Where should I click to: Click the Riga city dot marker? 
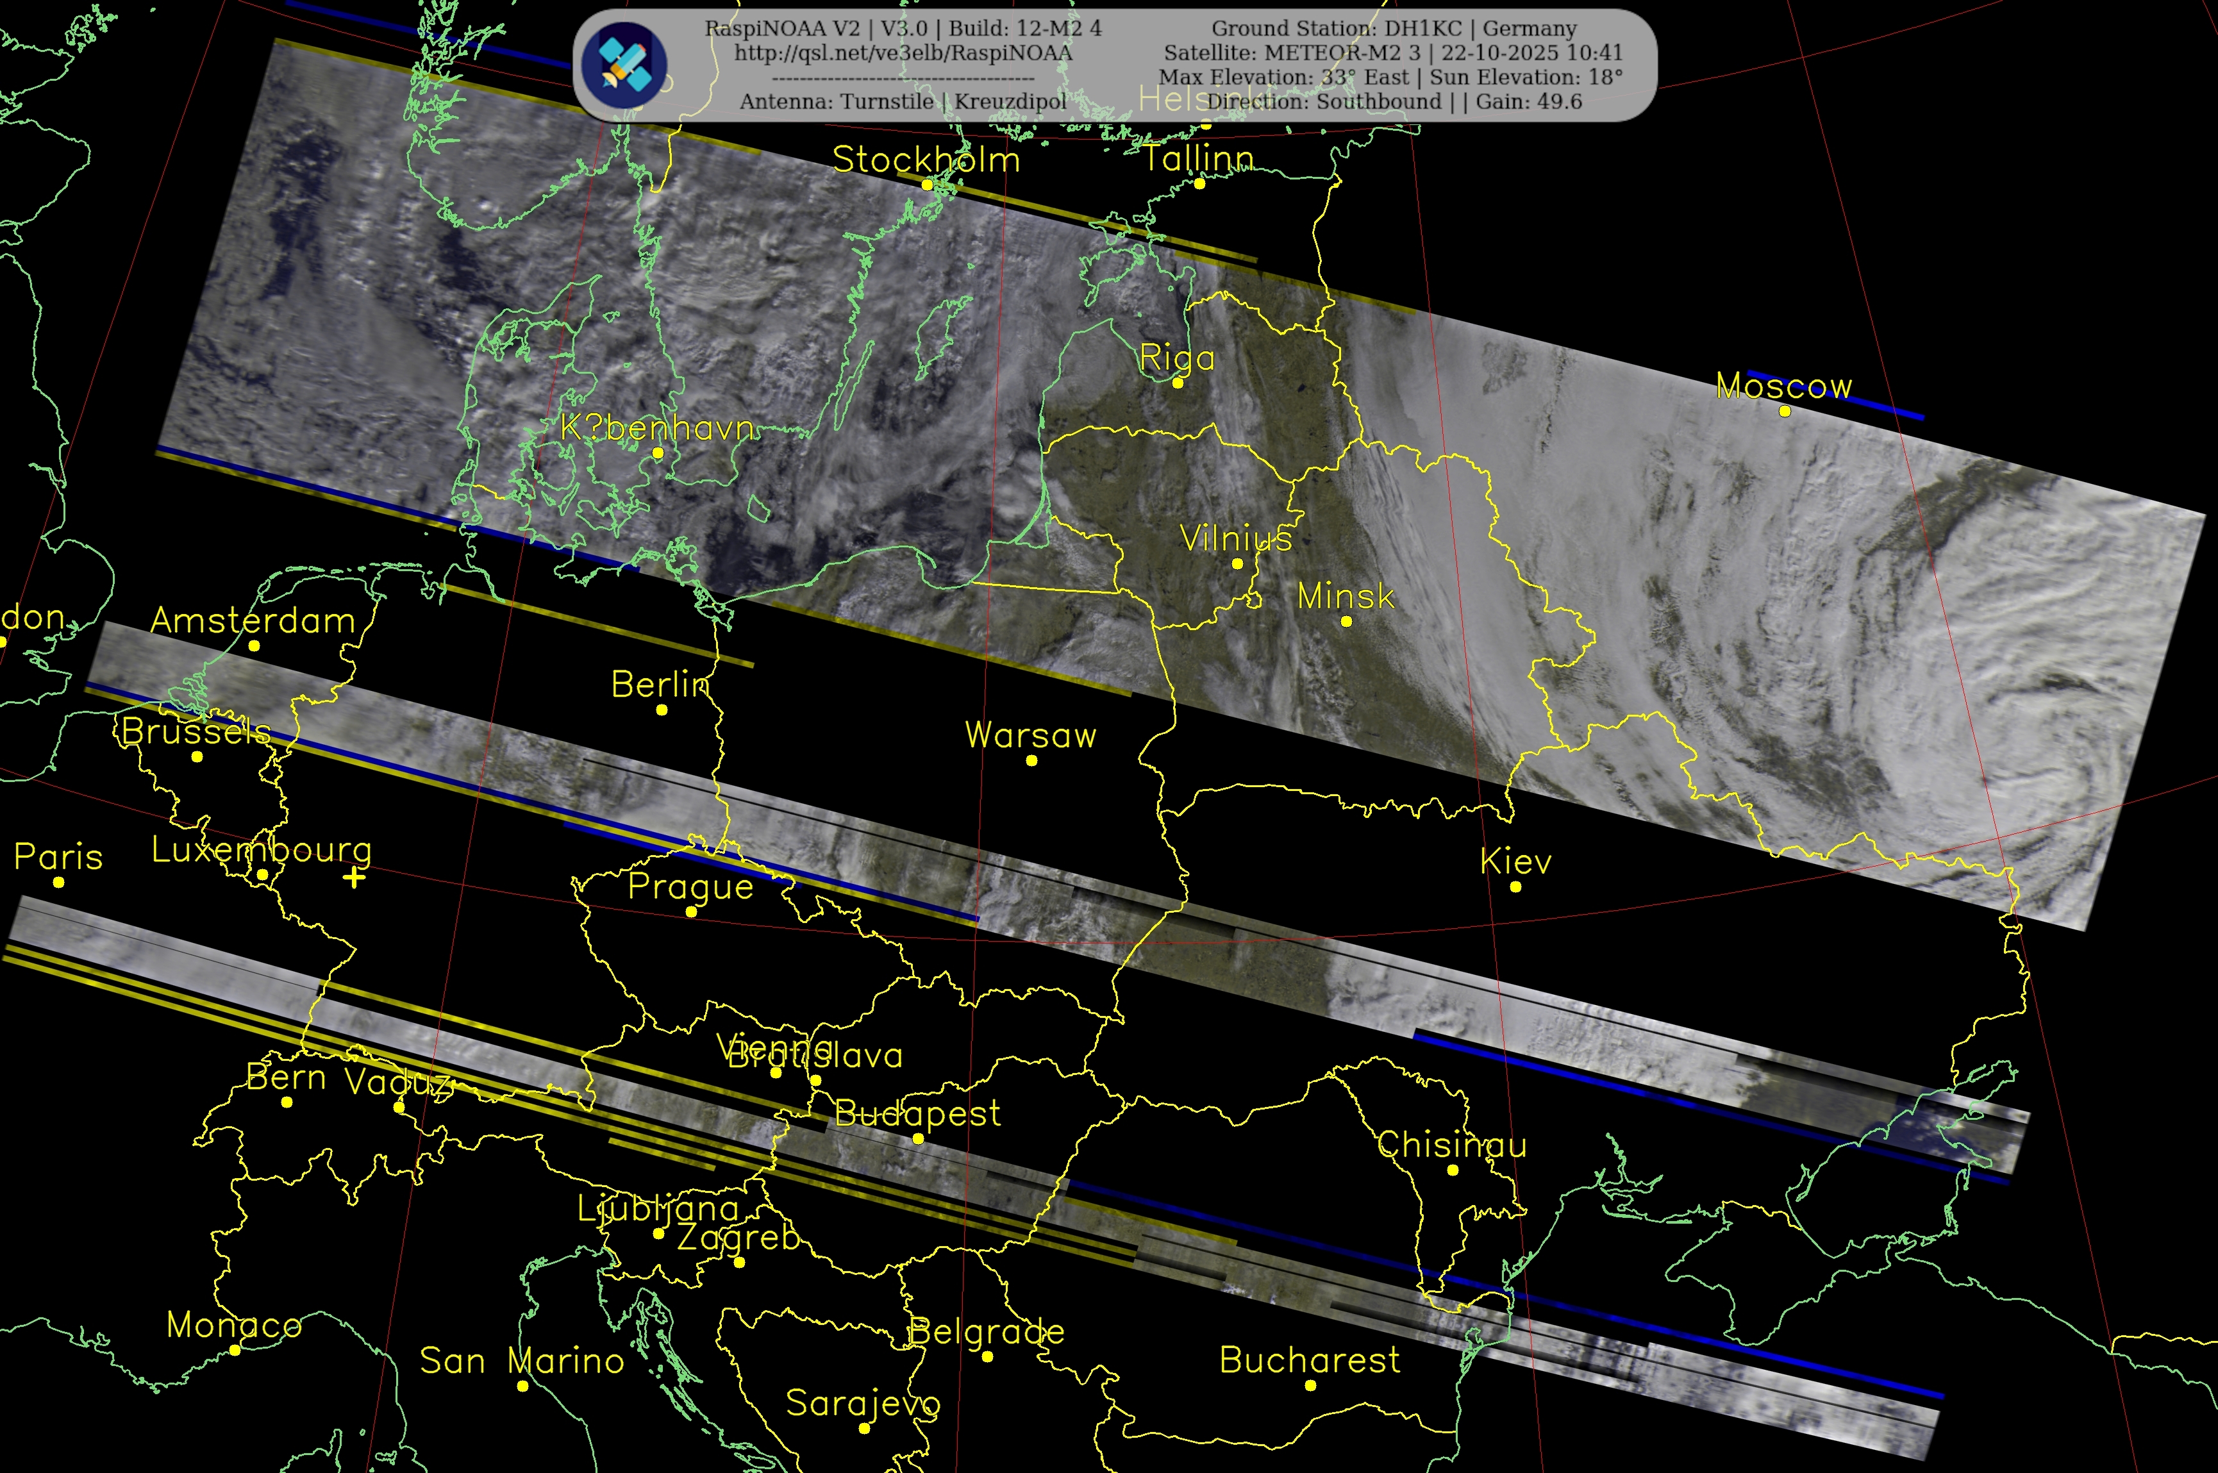coord(1178,383)
